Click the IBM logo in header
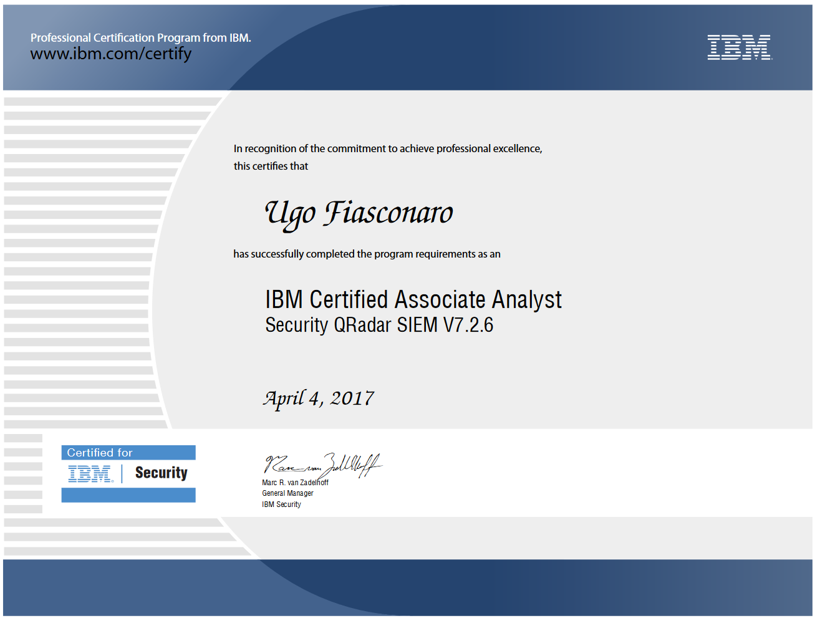 pyautogui.click(x=740, y=47)
